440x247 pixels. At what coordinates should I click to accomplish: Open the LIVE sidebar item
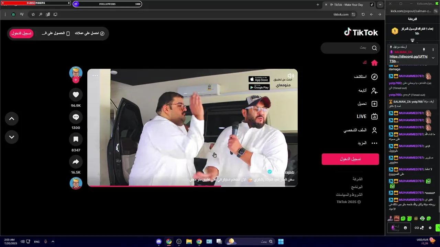tap(367, 117)
